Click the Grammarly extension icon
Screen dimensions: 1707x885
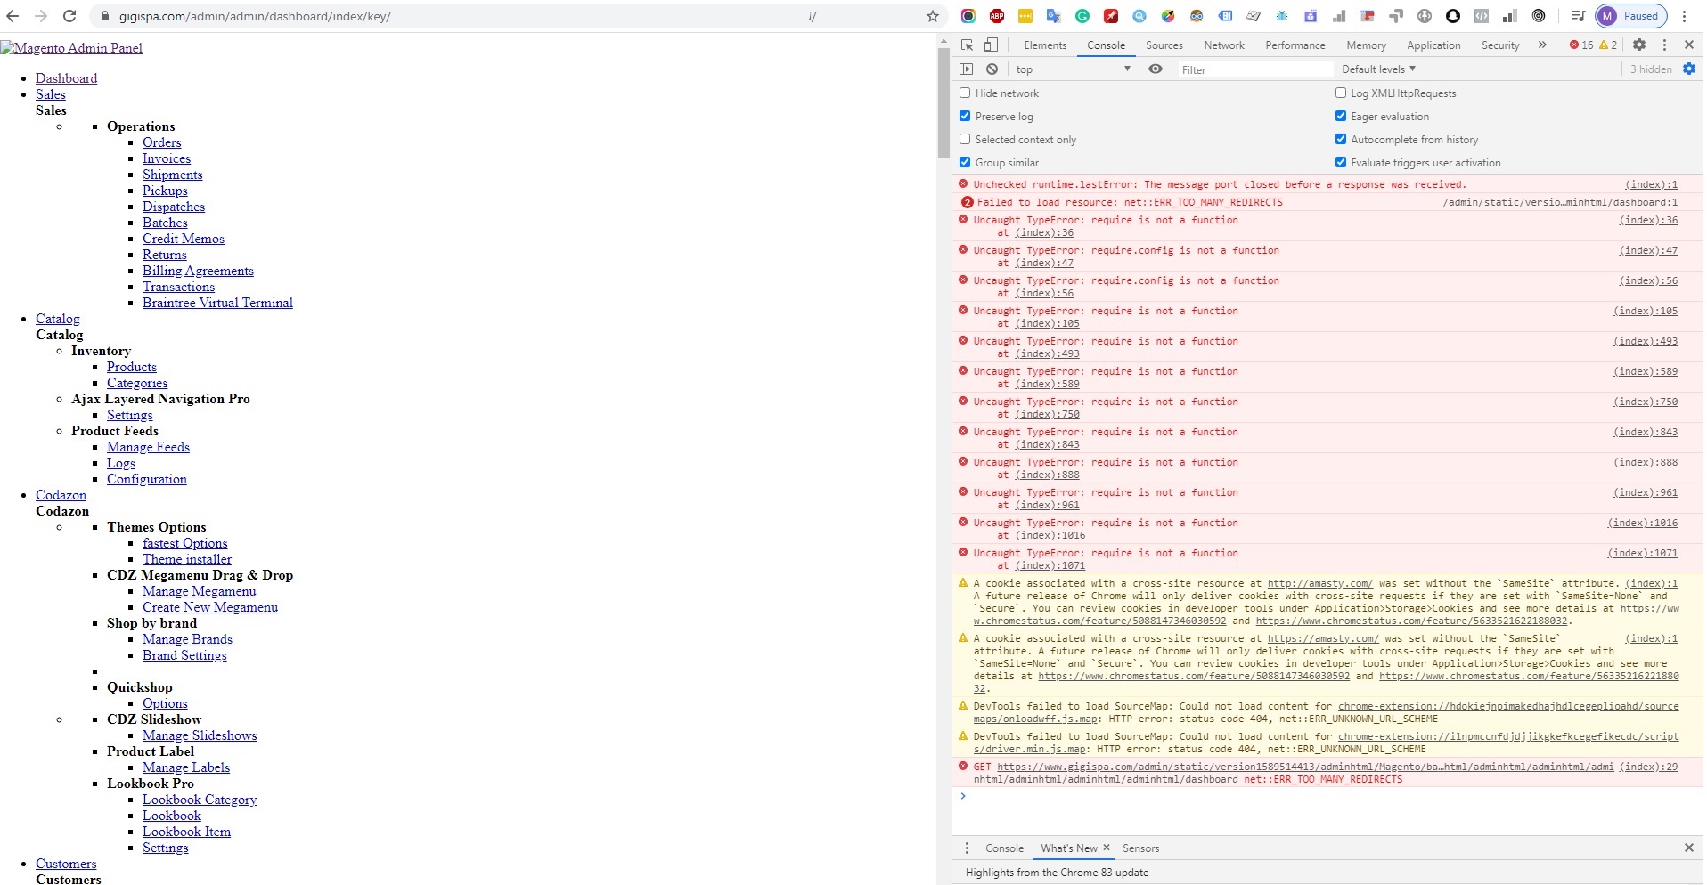tap(1081, 16)
